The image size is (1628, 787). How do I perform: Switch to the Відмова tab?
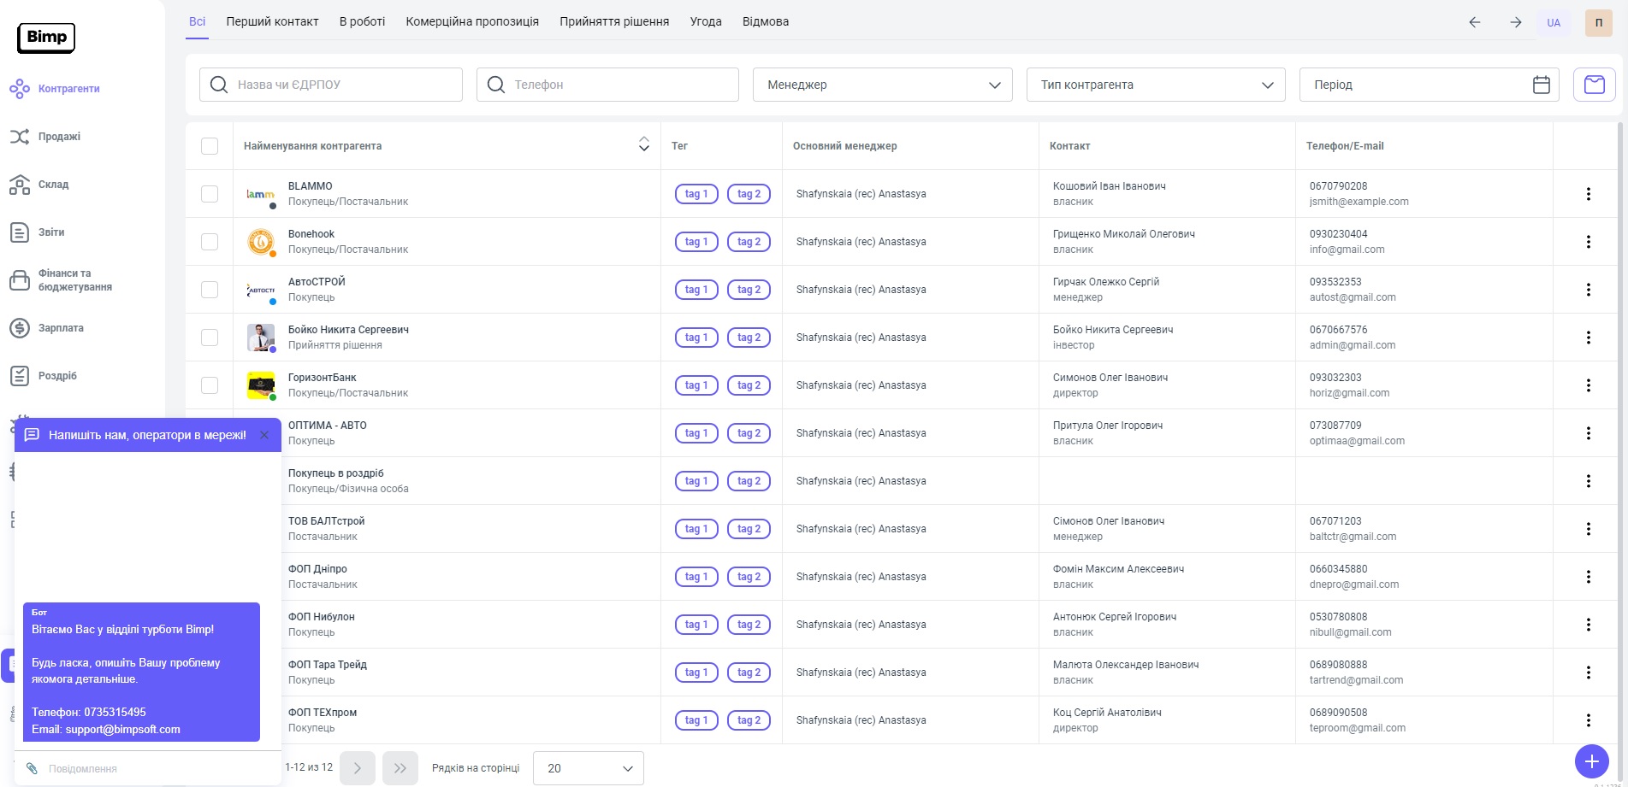pos(766,21)
